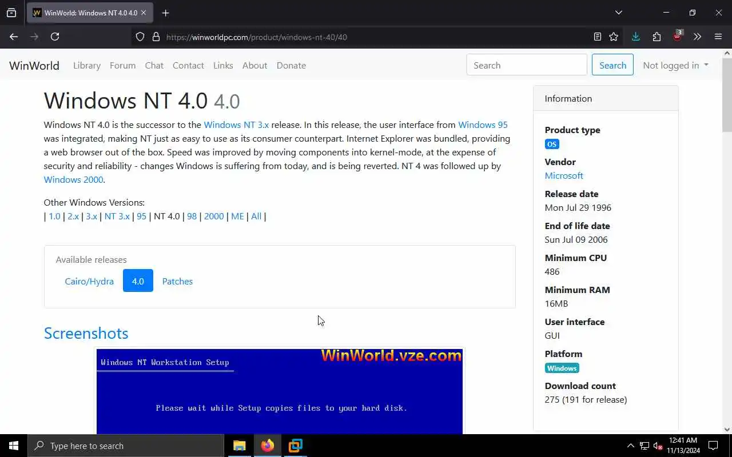Open Windows Start menu
The height and width of the screenshot is (457, 732).
pyautogui.click(x=14, y=446)
